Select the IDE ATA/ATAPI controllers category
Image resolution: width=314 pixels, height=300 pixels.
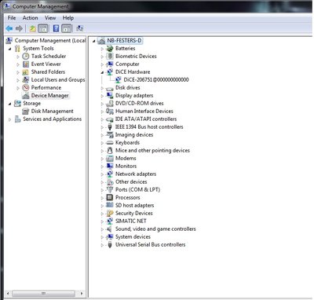coord(146,119)
